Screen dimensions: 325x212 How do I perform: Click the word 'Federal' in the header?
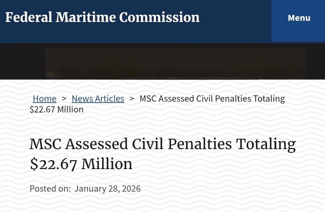point(29,17)
